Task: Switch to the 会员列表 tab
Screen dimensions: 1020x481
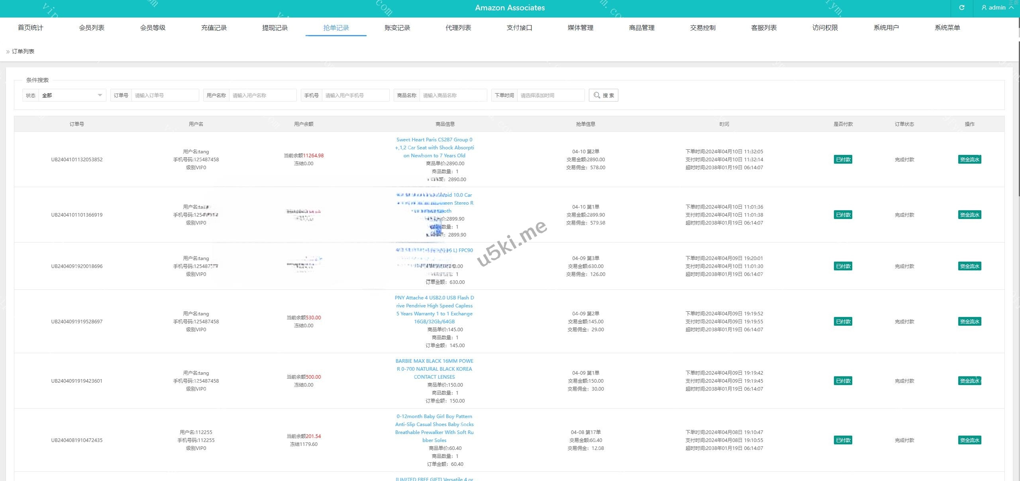Action: point(92,27)
